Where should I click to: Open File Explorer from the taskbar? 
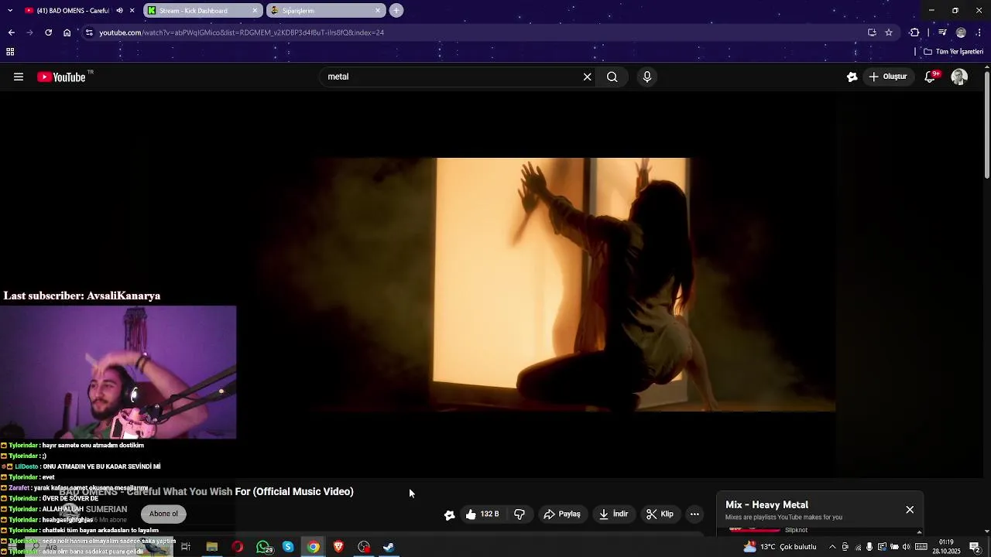click(211, 547)
